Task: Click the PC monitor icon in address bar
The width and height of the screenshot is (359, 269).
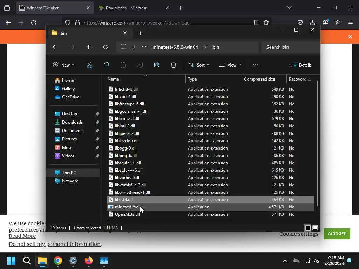Action: (123, 47)
